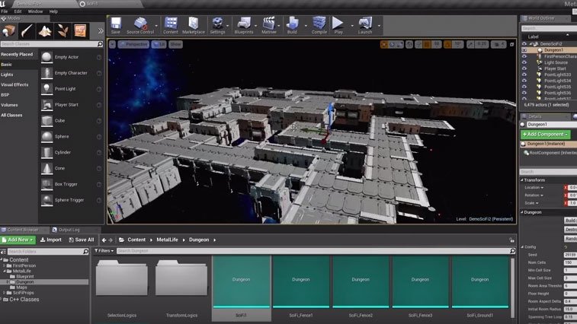Click the Point Light icon
This screenshot has height=324, width=577.
46,89
